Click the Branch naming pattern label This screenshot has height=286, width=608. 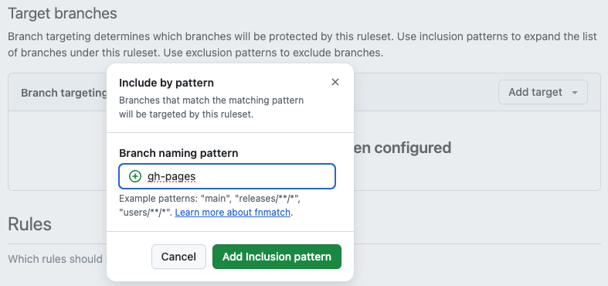click(178, 153)
